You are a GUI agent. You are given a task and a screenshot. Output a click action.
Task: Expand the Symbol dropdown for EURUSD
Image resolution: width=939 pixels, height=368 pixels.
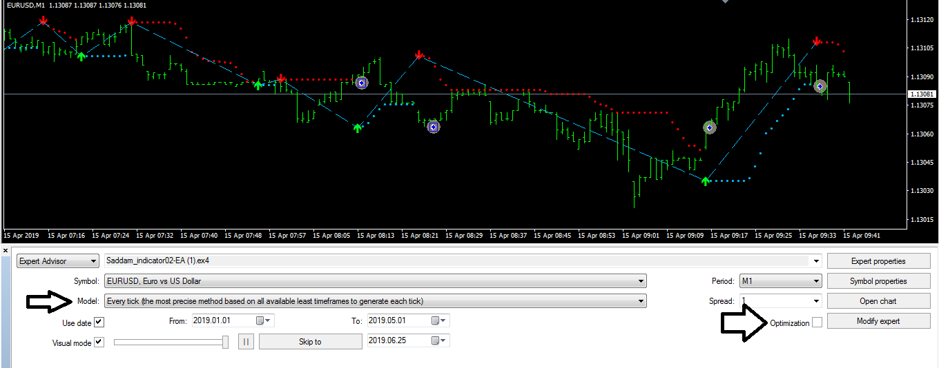(x=641, y=281)
